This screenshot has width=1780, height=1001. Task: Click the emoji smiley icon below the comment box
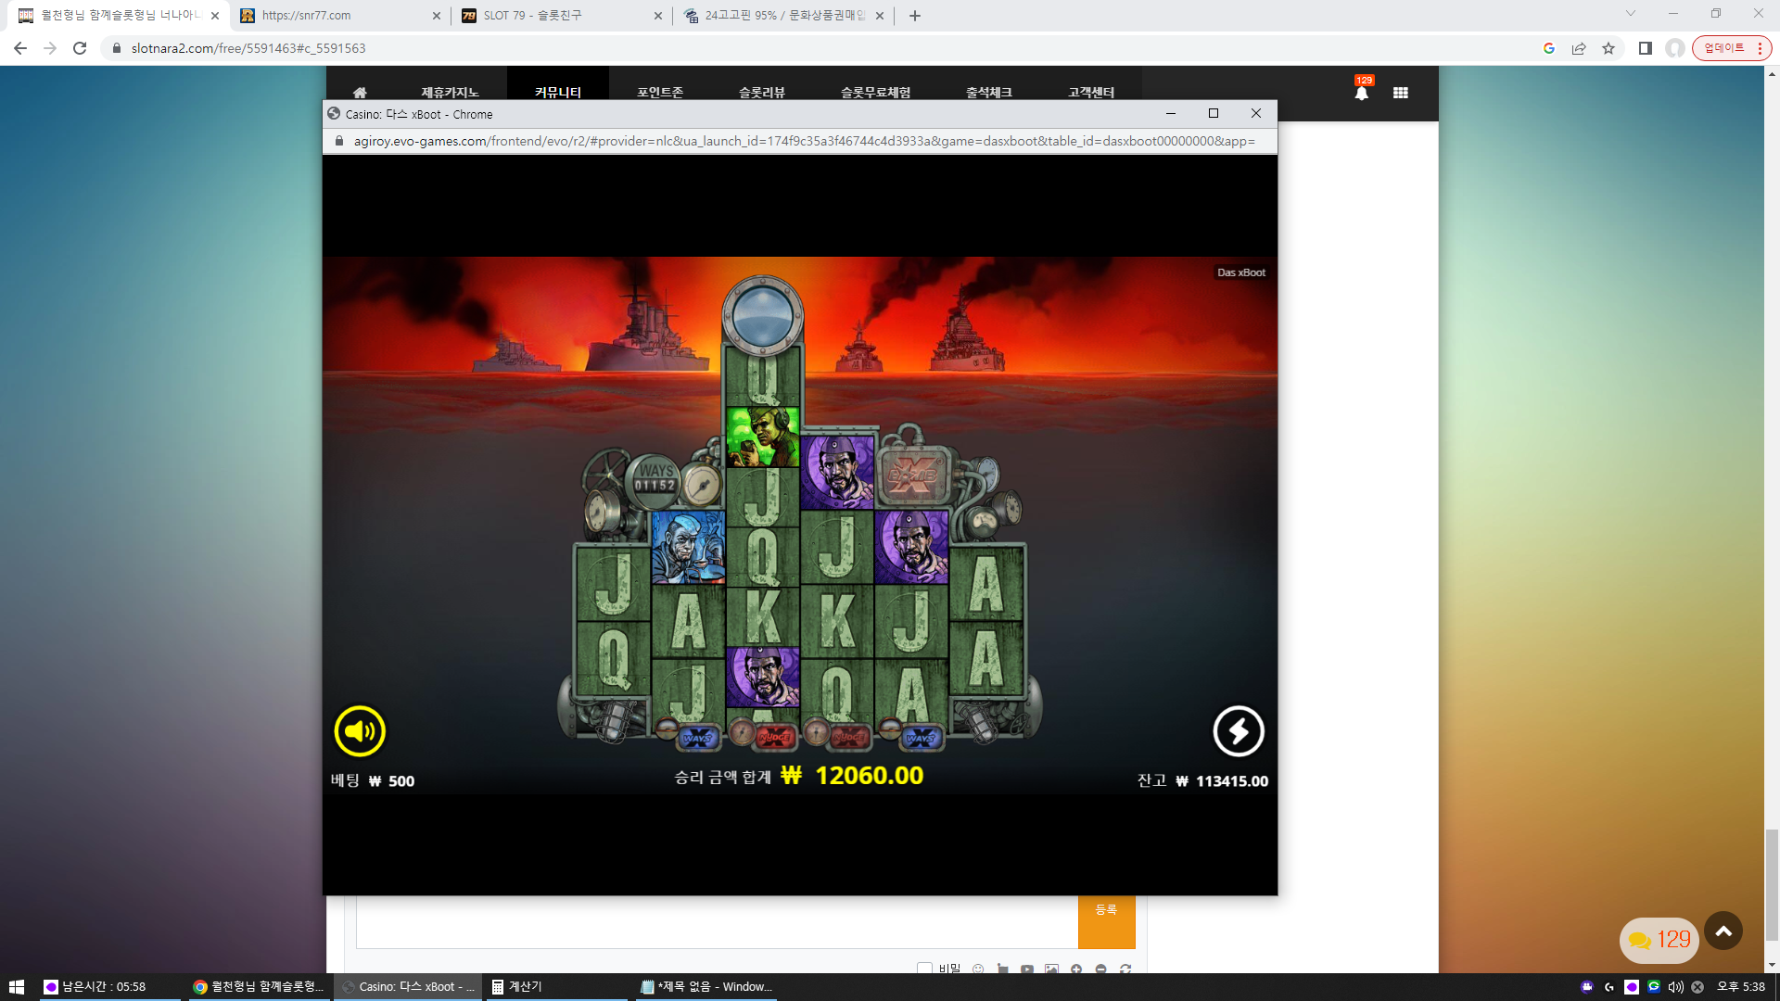coord(978,969)
